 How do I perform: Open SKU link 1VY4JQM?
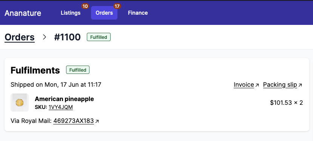[x=61, y=107]
